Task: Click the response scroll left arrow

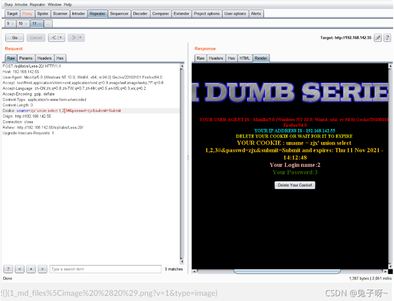Action: [194, 271]
